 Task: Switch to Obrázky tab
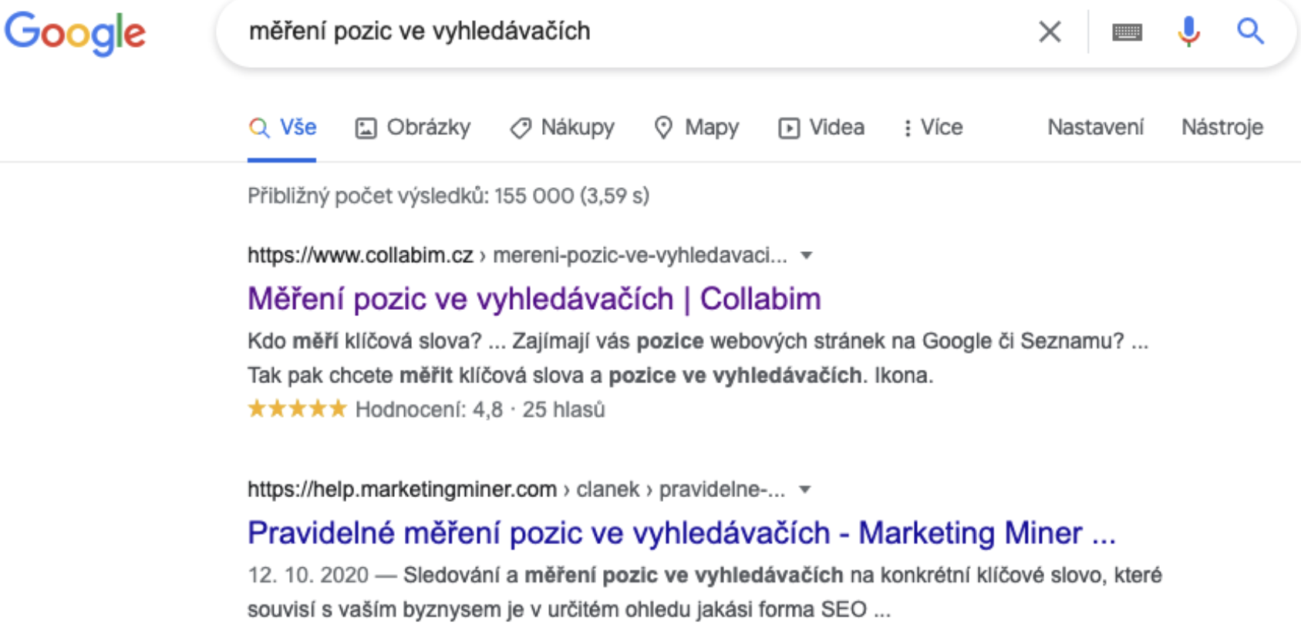(x=413, y=127)
